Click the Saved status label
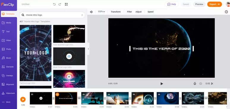The height and width of the screenshot is (109, 230). click(x=186, y=4)
